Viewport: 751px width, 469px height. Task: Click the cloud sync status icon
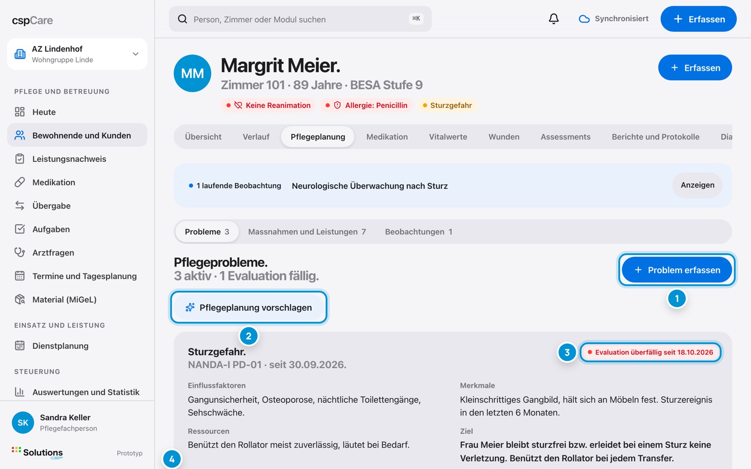tap(584, 19)
